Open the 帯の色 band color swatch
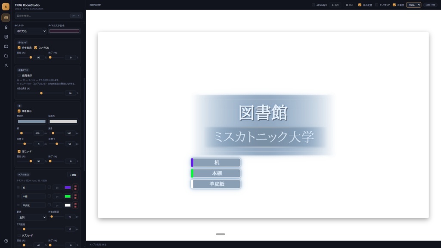Screen dimensions: 441x248 click(31, 121)
